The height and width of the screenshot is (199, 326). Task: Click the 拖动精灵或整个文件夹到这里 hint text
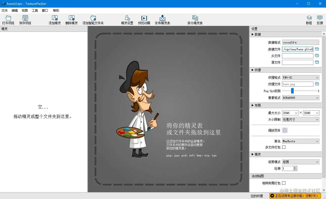click(x=43, y=117)
